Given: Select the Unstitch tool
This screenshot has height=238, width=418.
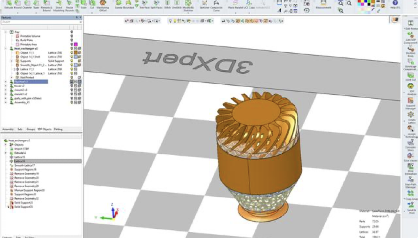Looking at the screenshot, I should pyautogui.click(x=177, y=4).
